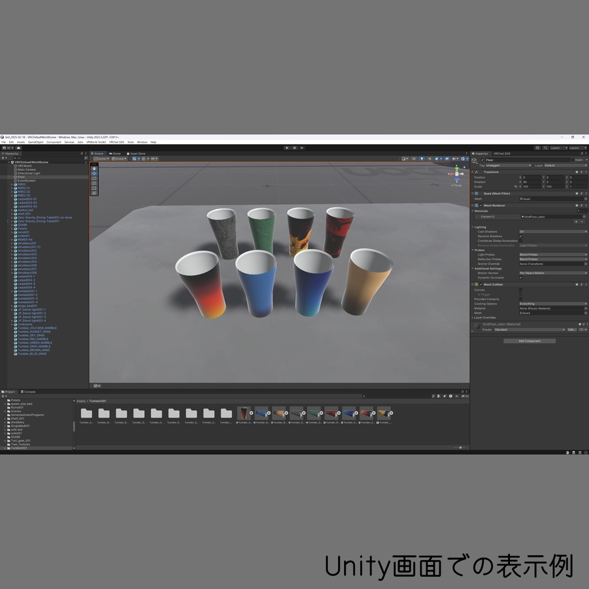Select the Hand tool in the Scene toolbar
This screenshot has height=589, width=589.
(94, 169)
